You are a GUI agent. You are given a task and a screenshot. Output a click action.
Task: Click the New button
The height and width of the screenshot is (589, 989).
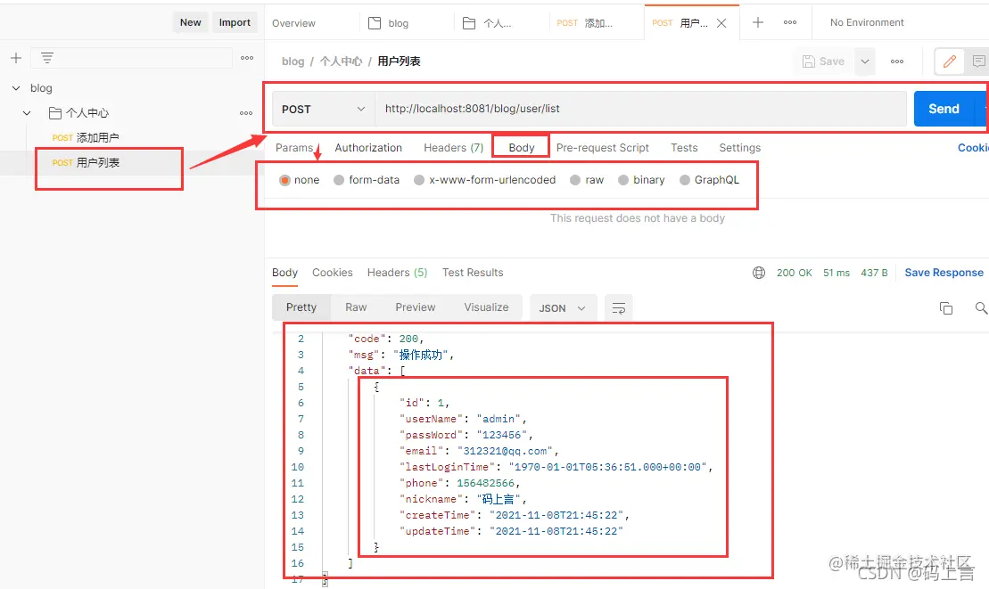click(191, 22)
